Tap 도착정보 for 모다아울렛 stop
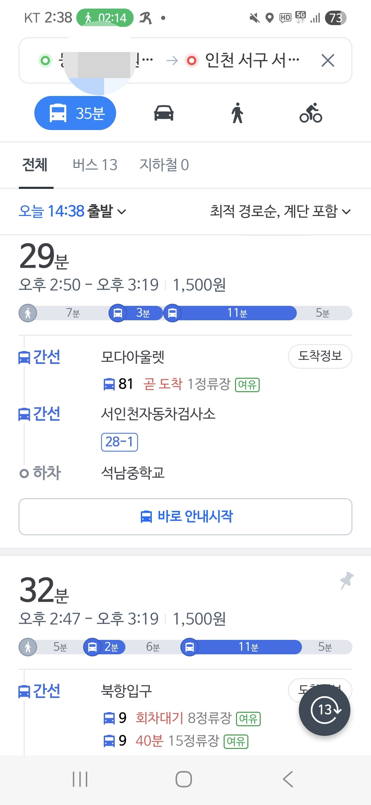 [320, 356]
